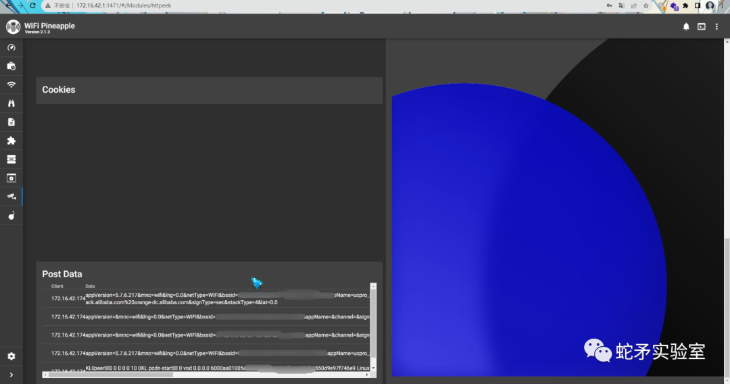Screen dimensions: 730x384
Task: Open the Modules puzzle piece icon in sidebar
Action: tap(11, 141)
